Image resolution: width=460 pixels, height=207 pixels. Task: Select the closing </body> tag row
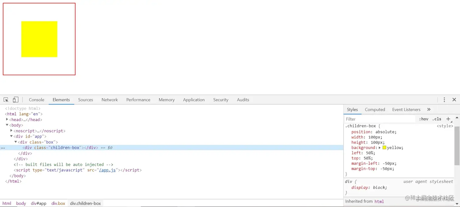[x=172, y=176]
